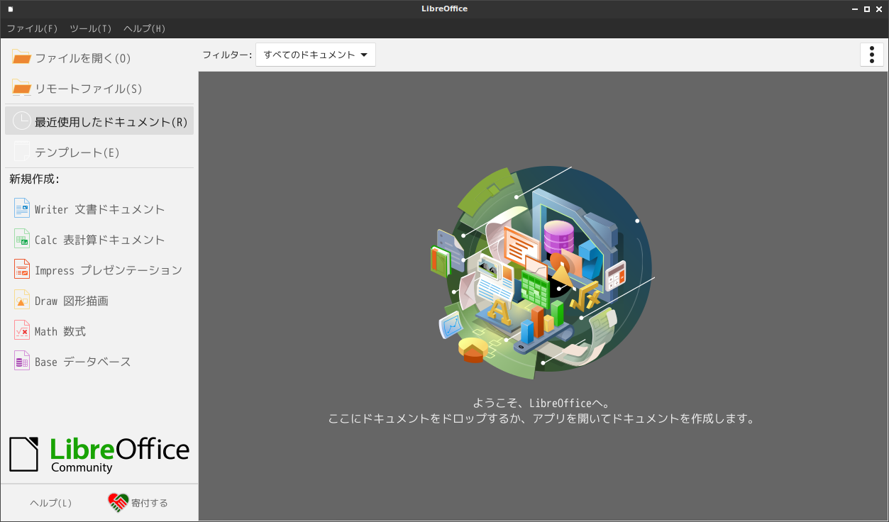
Task: Open the ヘルプ(H) menu
Action: (x=144, y=28)
